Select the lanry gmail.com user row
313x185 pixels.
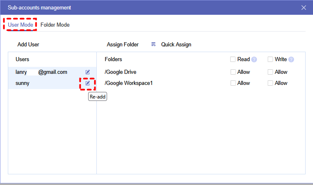pos(41,72)
